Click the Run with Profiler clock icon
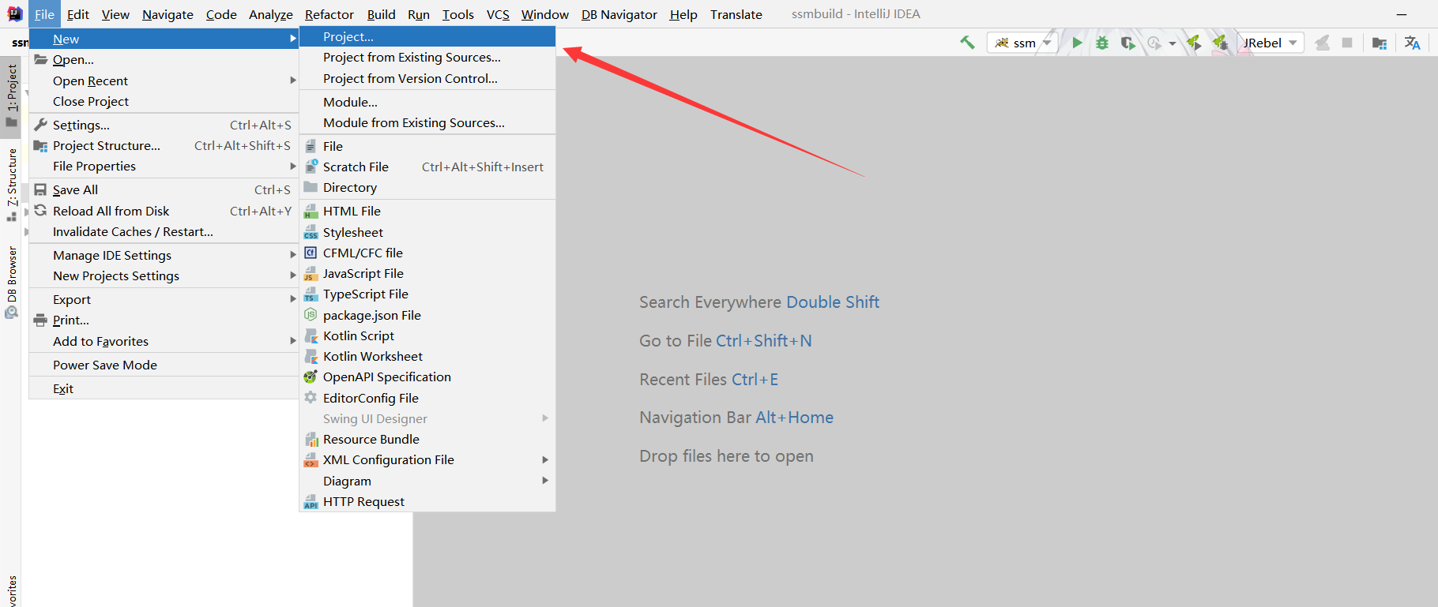Viewport: 1438px width, 607px height. (1154, 43)
